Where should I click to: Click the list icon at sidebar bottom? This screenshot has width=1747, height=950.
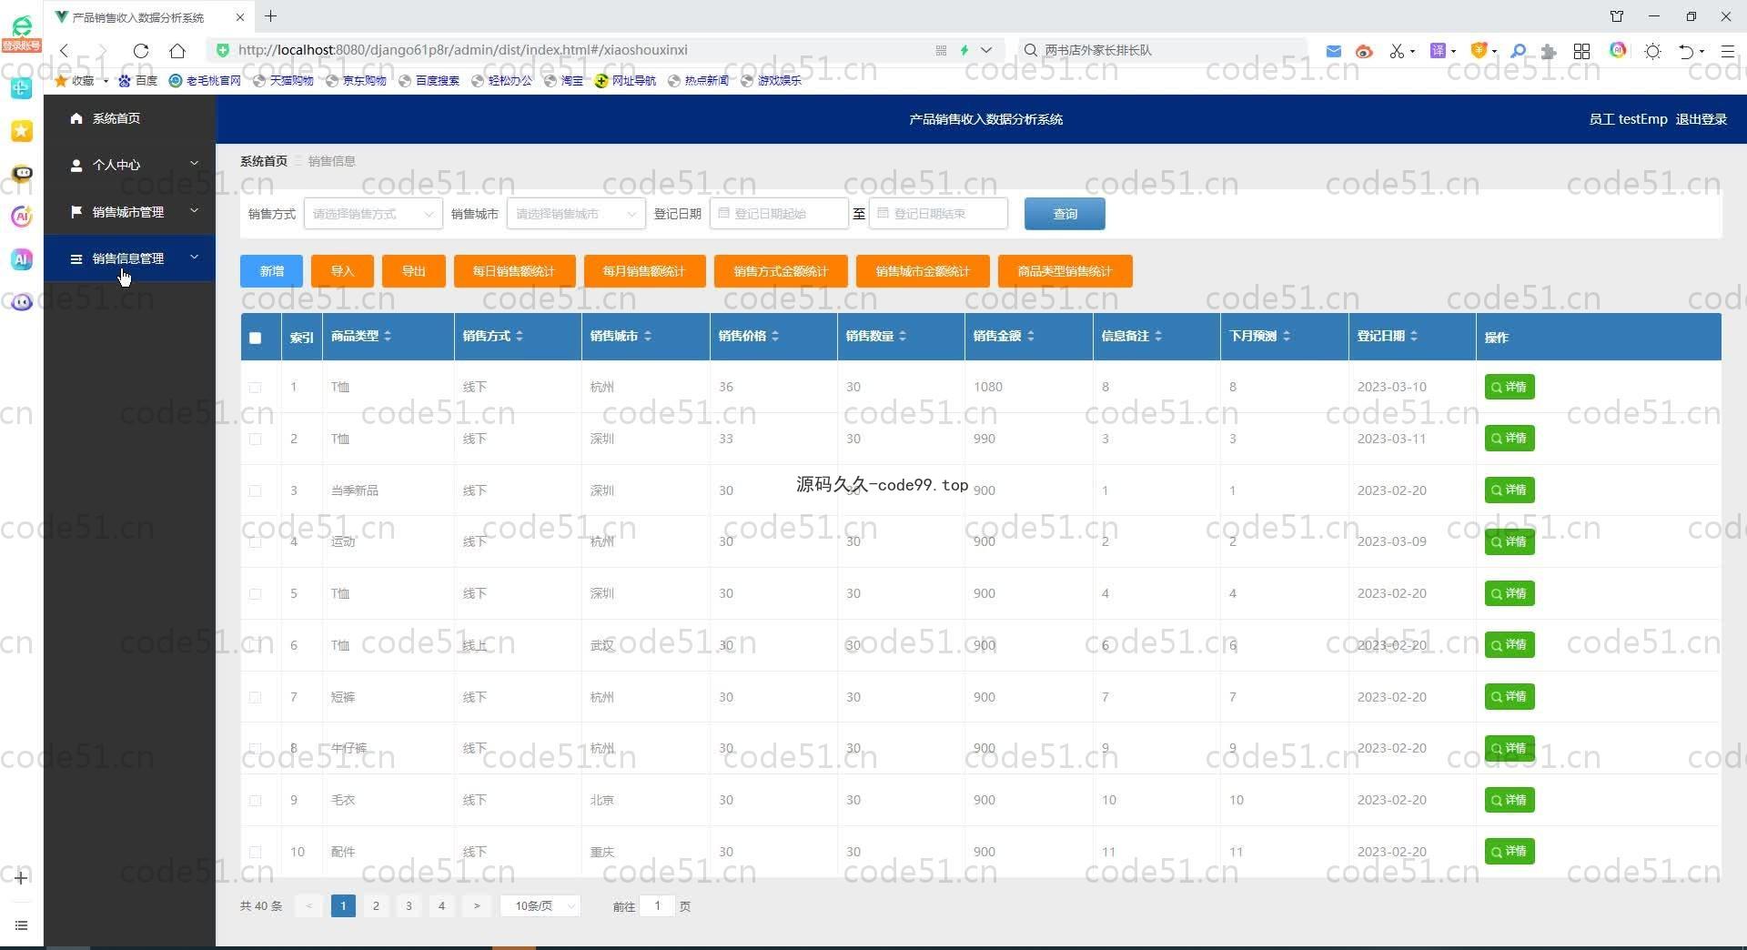click(x=22, y=925)
